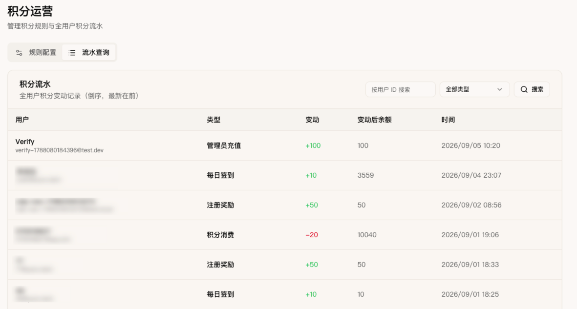This screenshot has width=577, height=309.
Task: Click the 用户 column header
Action: pos(22,120)
